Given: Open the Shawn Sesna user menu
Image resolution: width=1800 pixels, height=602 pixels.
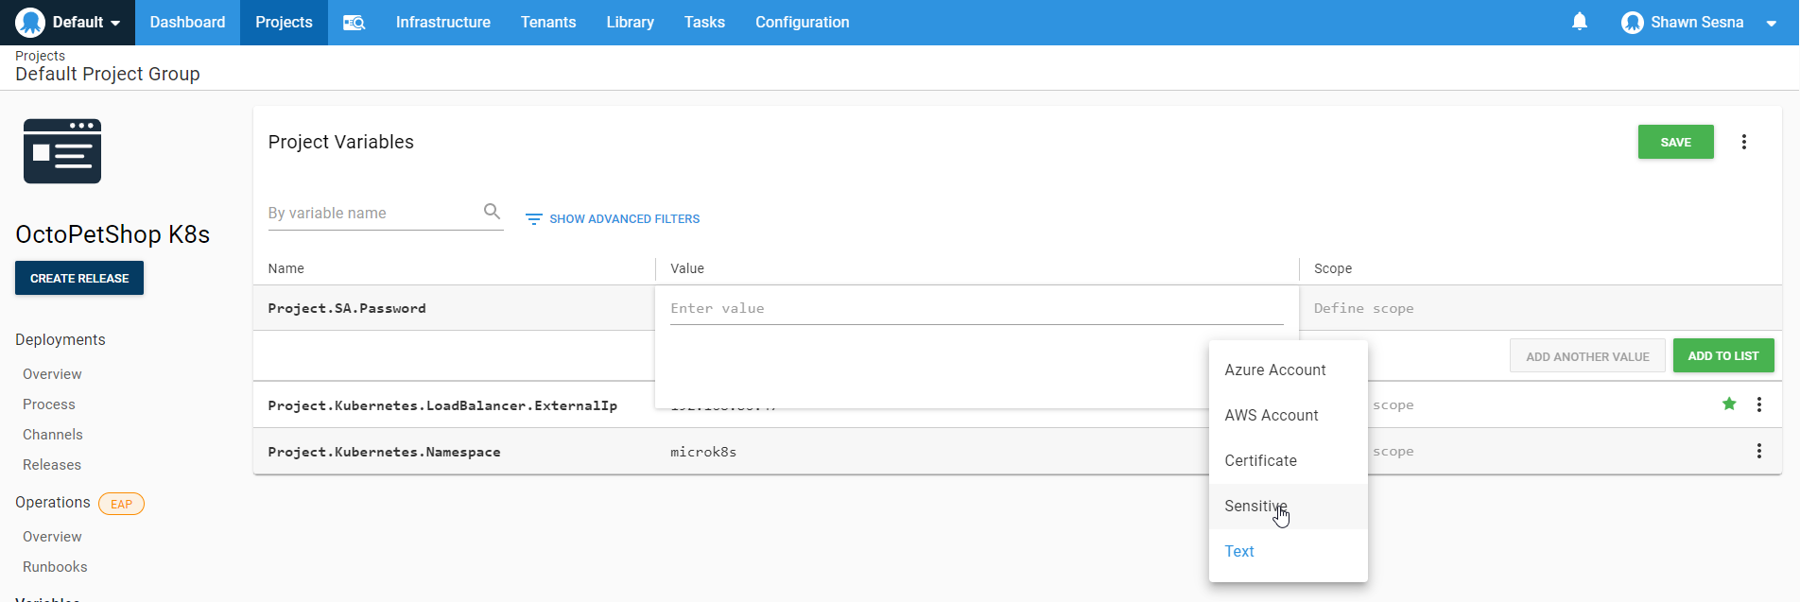Looking at the screenshot, I should [1698, 23].
